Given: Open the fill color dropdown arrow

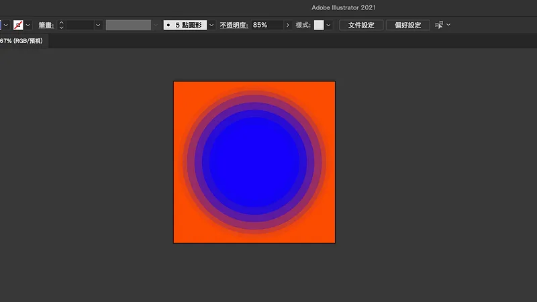Looking at the screenshot, I should coord(6,25).
